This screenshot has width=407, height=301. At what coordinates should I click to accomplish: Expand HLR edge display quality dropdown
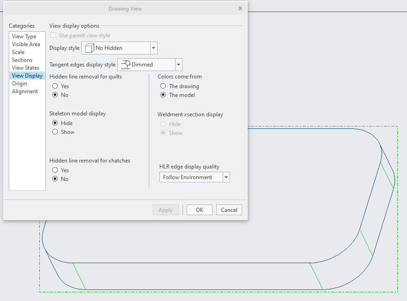click(226, 177)
